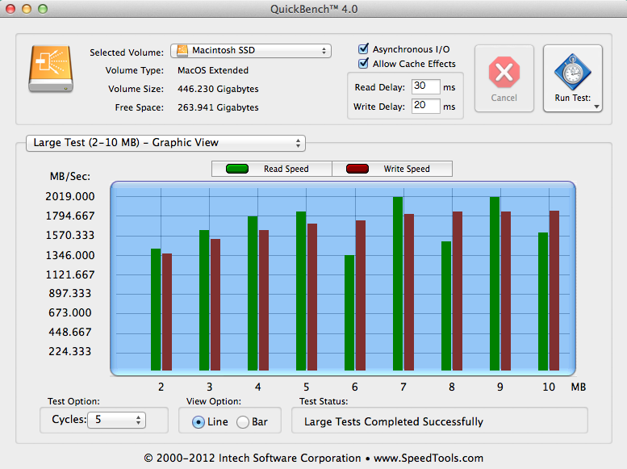
Task: Open the Large Test Graphic View dropdown
Action: click(x=165, y=143)
